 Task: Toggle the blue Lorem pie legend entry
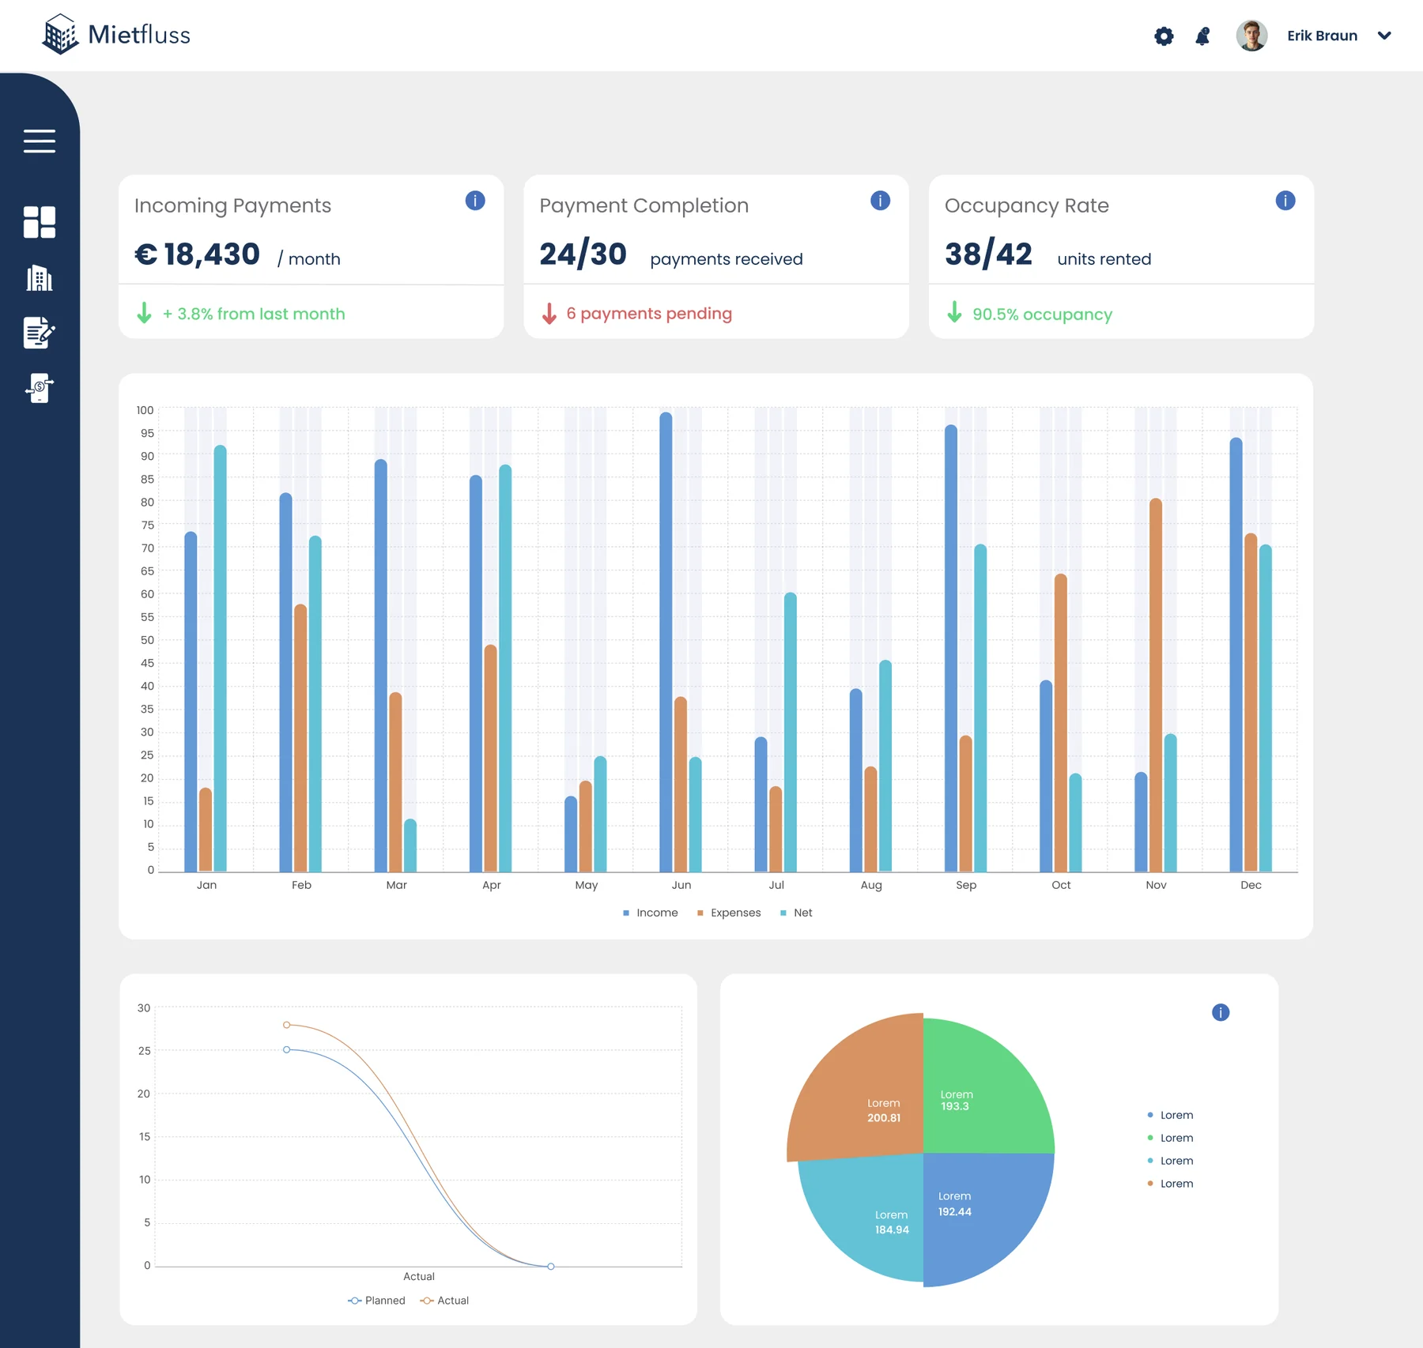(1170, 1115)
